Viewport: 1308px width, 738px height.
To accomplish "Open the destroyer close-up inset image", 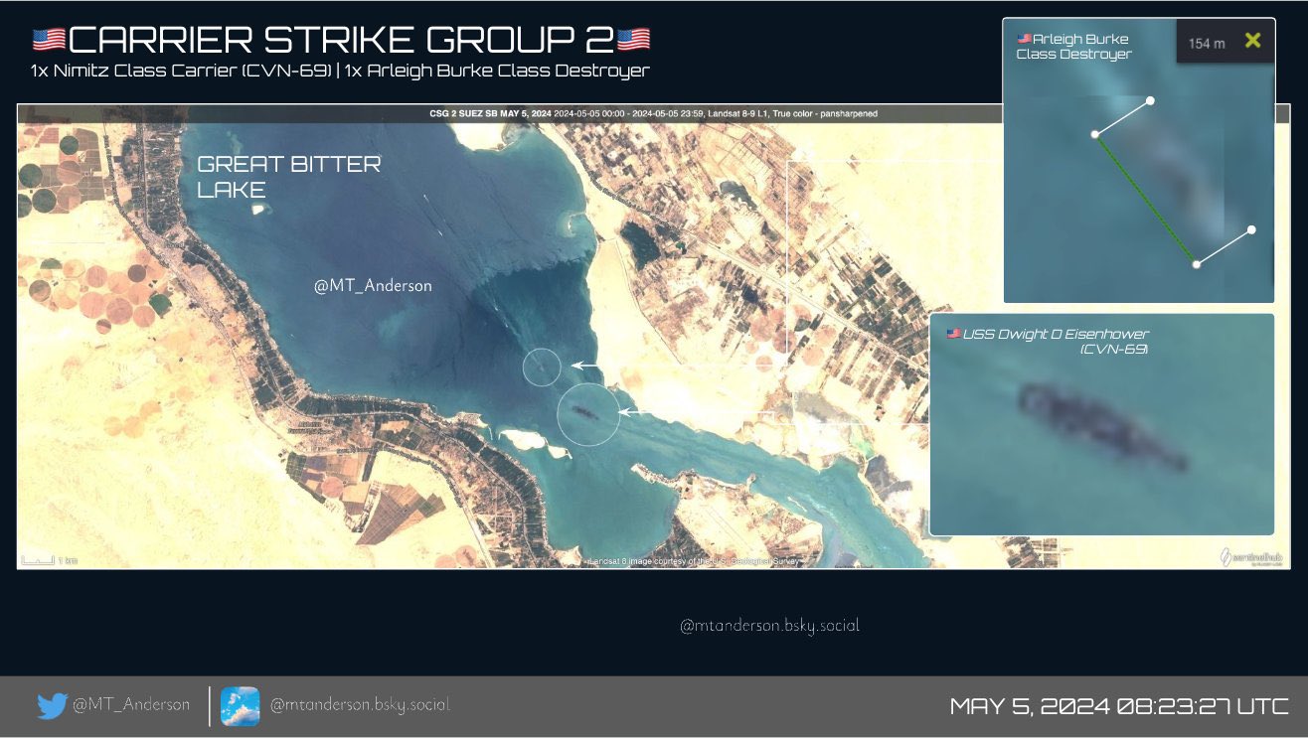I will [x=1138, y=160].
